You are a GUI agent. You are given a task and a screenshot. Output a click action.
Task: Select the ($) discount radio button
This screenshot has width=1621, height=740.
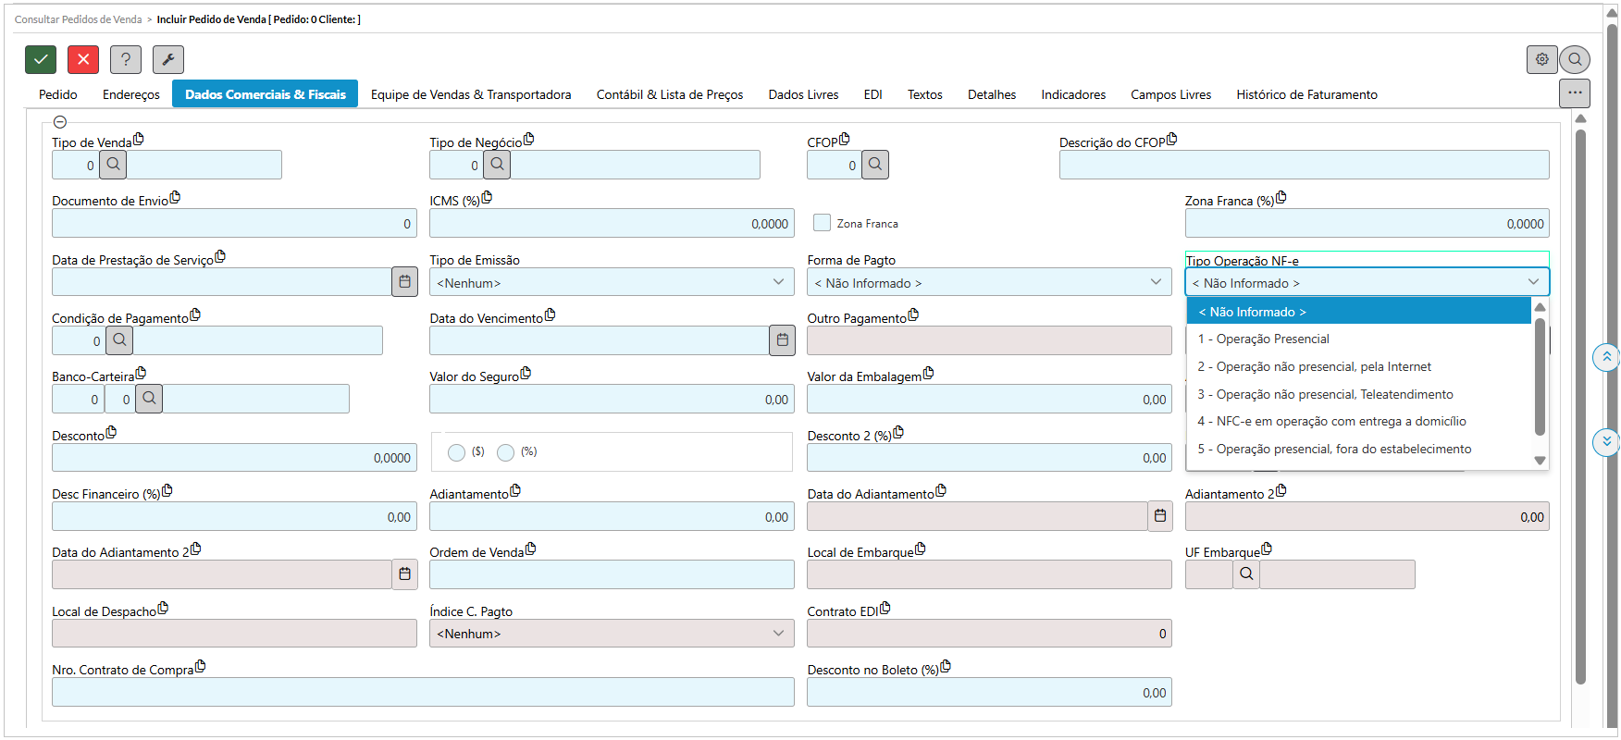point(456,452)
